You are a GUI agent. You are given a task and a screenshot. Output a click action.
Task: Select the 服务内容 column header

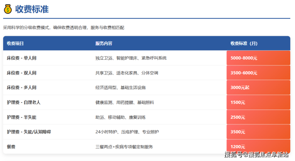pyautogui.click(x=104, y=43)
